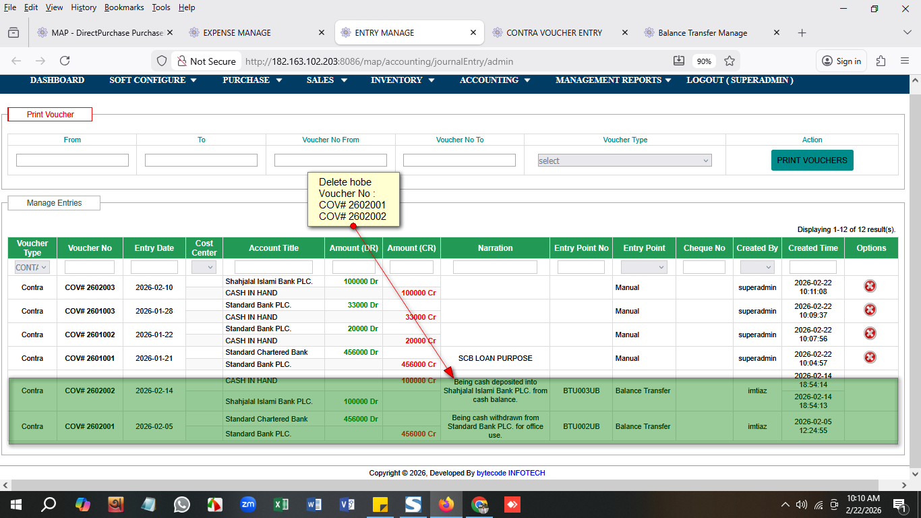The image size is (921, 518).
Task: Click the shield tracking protection icon
Action: point(162,61)
